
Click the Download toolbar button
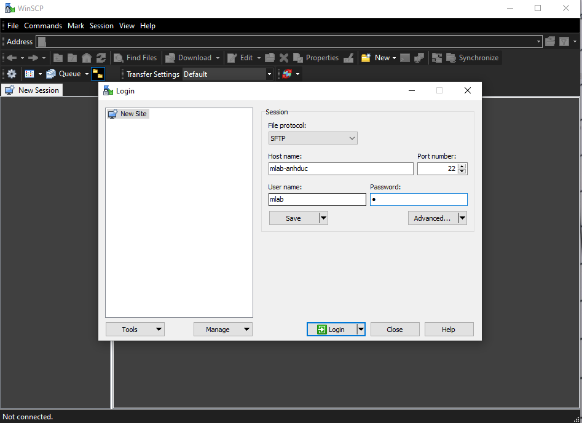pos(189,58)
